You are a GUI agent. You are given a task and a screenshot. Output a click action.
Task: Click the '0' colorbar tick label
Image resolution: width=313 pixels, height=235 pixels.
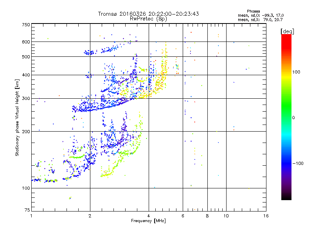293,118
